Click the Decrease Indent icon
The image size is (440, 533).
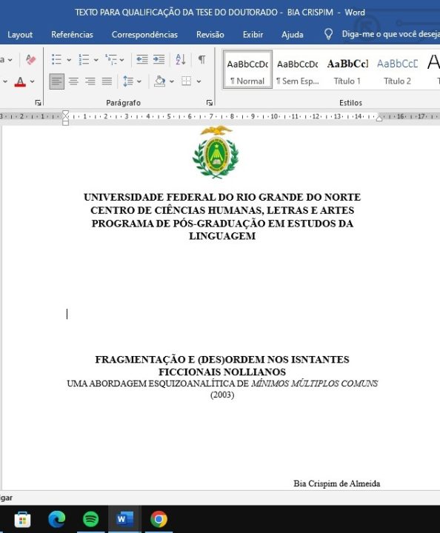pyautogui.click(x=141, y=59)
